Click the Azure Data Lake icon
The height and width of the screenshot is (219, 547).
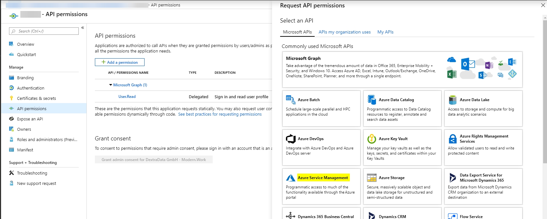(x=453, y=100)
